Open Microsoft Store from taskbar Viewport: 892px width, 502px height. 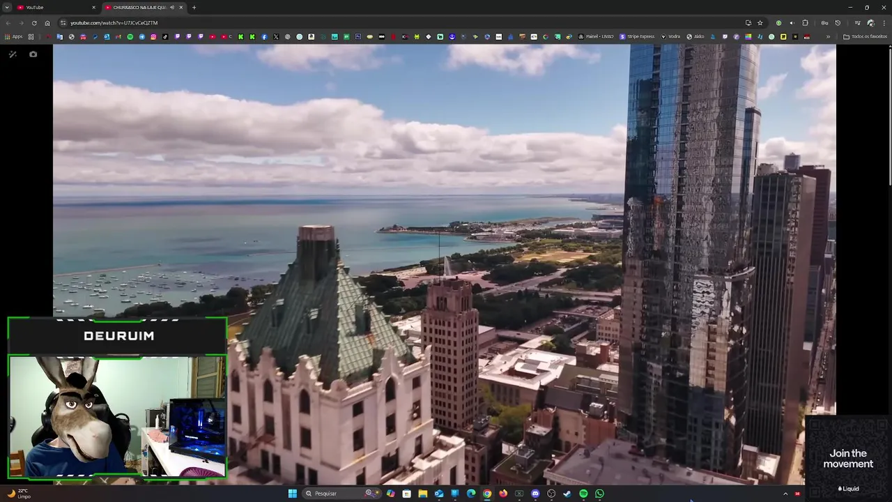[x=406, y=494]
